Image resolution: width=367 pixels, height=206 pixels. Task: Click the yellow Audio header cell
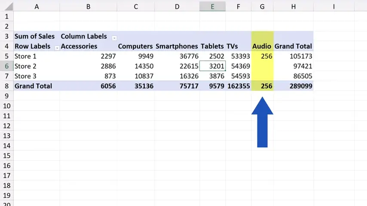click(x=262, y=46)
